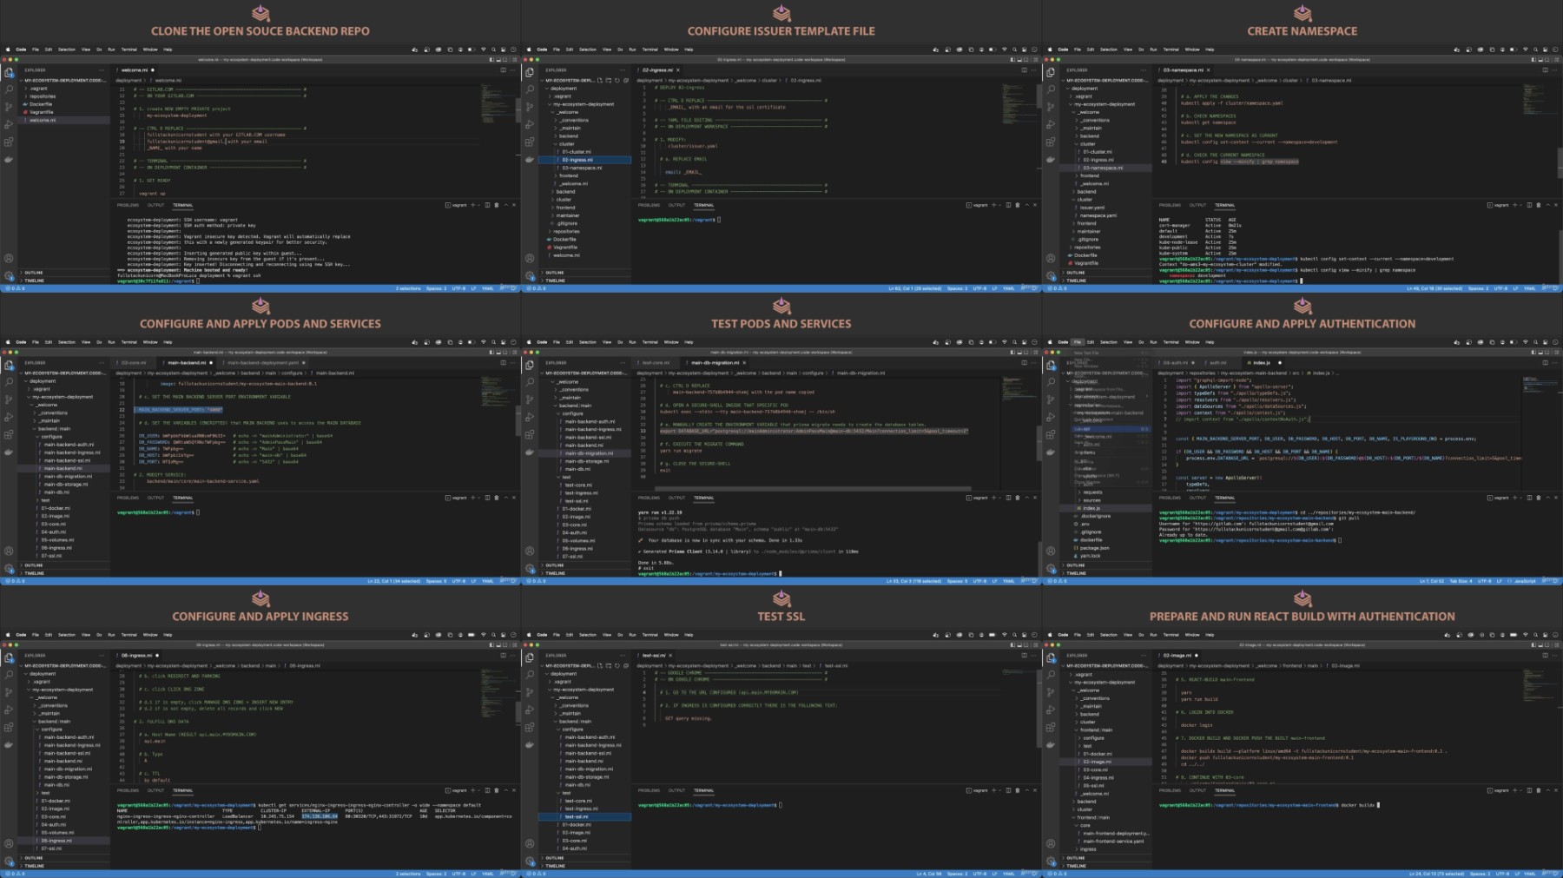Close terminal panel in Test Pods and Services window
Viewport: 1563px width, 878px height.
click(1035, 498)
